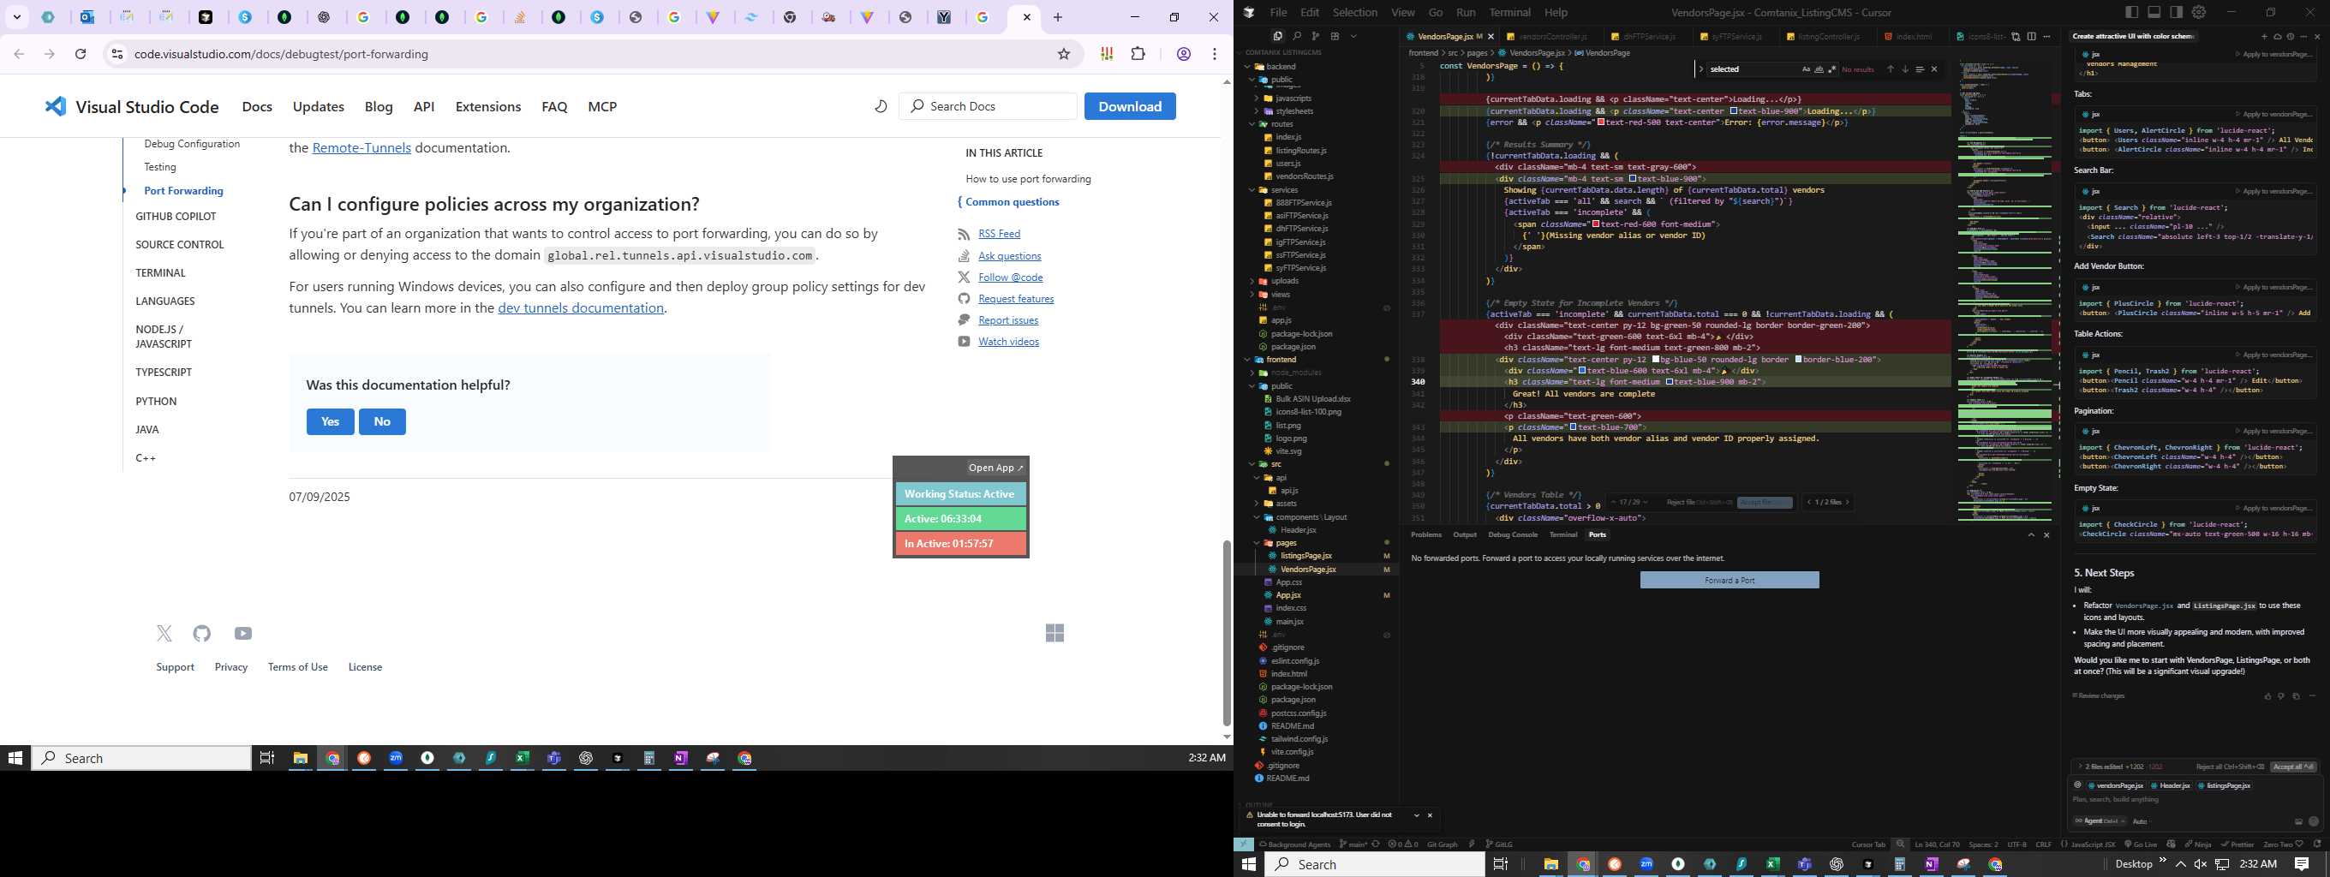The width and height of the screenshot is (2330, 877).
Task: Open Explorer view in Cursor activity bar
Action: 1278,36
